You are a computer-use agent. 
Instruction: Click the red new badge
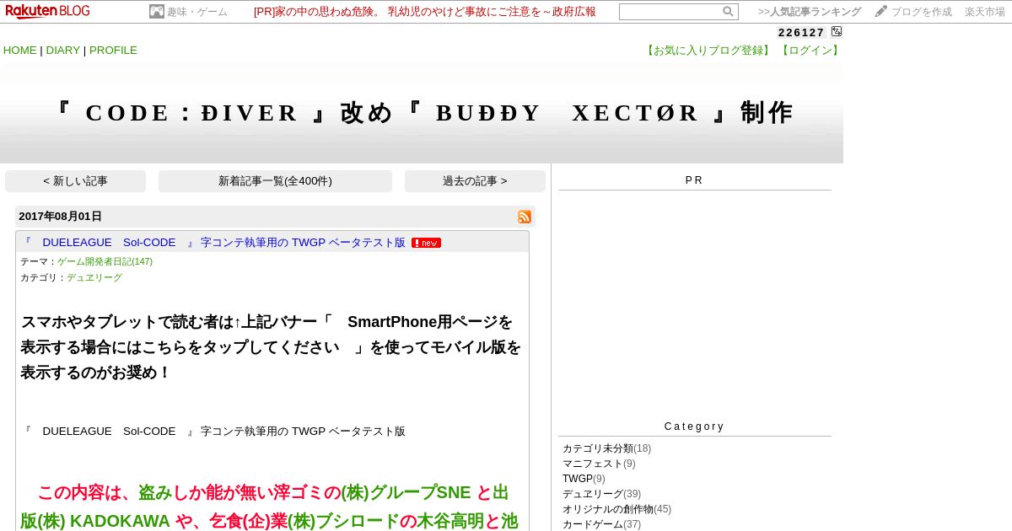(426, 243)
